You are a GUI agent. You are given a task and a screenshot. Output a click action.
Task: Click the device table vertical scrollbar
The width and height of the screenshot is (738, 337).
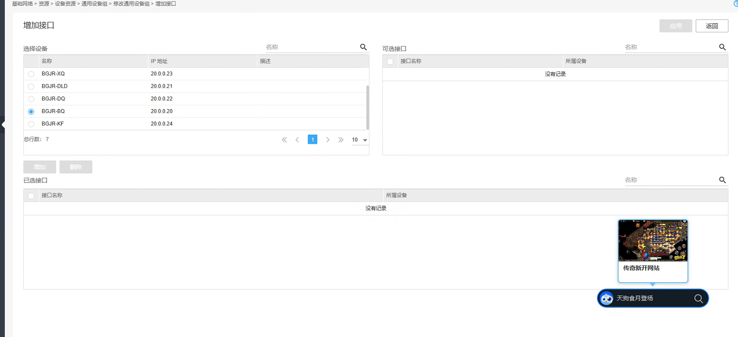coord(368,107)
